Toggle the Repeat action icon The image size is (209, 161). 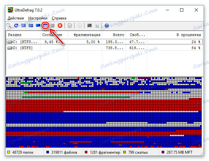[x=16, y=26]
